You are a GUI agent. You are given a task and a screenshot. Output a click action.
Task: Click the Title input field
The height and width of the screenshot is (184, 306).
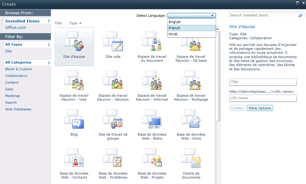pyautogui.click(x=263, y=82)
